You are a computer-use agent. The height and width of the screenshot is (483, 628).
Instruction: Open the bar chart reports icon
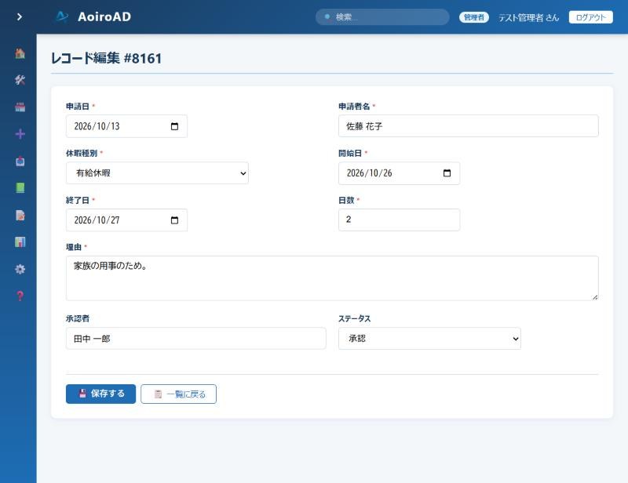(20, 241)
